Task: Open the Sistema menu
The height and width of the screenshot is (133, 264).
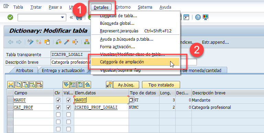Action: [x=145, y=7]
